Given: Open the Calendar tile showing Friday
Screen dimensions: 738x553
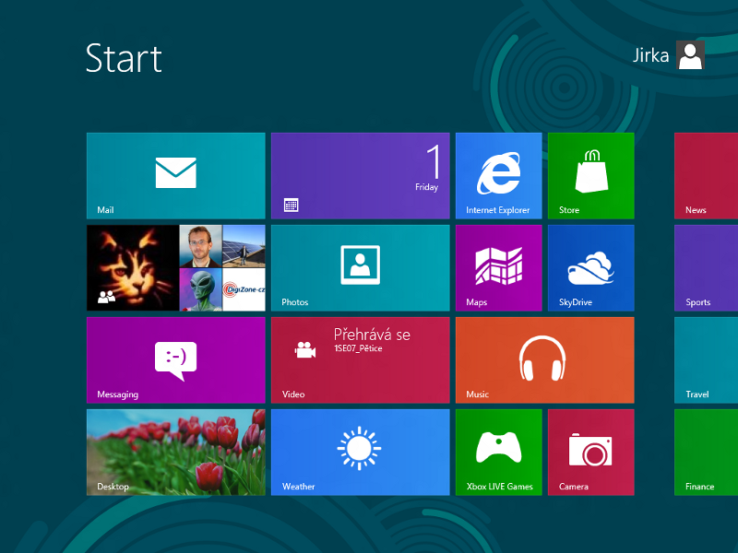Looking at the screenshot, I should point(360,175).
